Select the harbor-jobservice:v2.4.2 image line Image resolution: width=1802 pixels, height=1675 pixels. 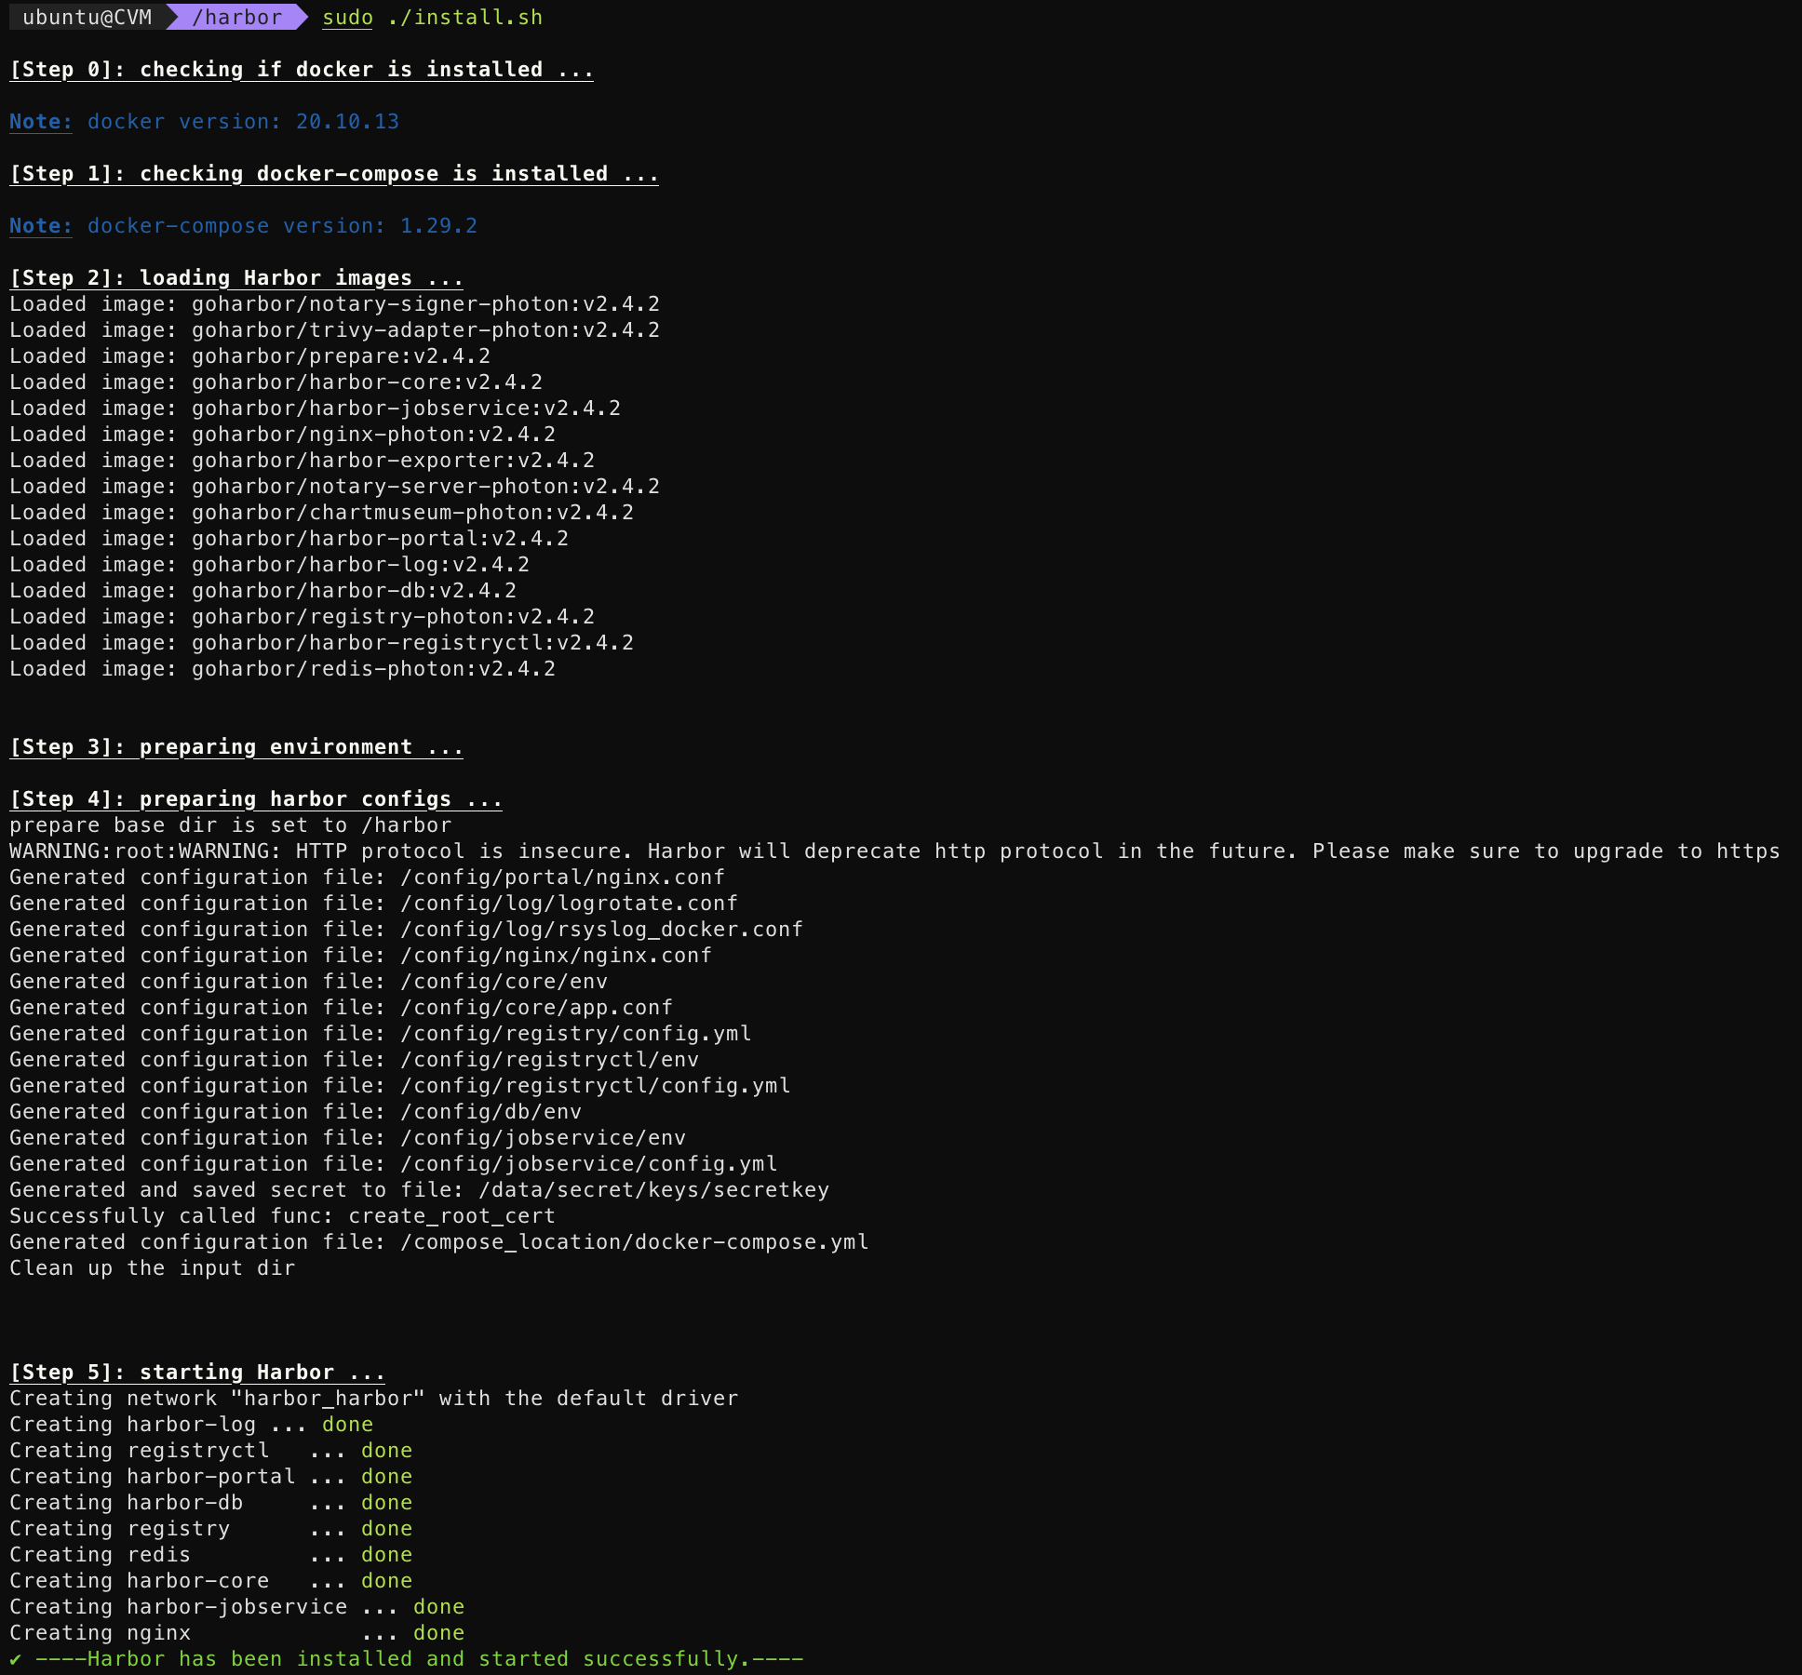[x=316, y=409]
